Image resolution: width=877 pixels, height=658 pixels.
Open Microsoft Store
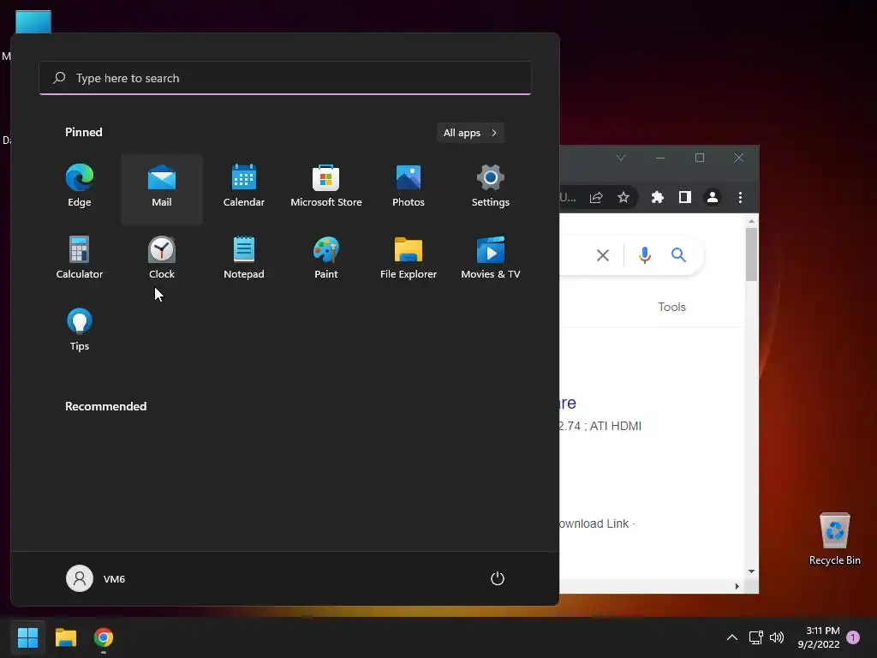click(x=326, y=186)
